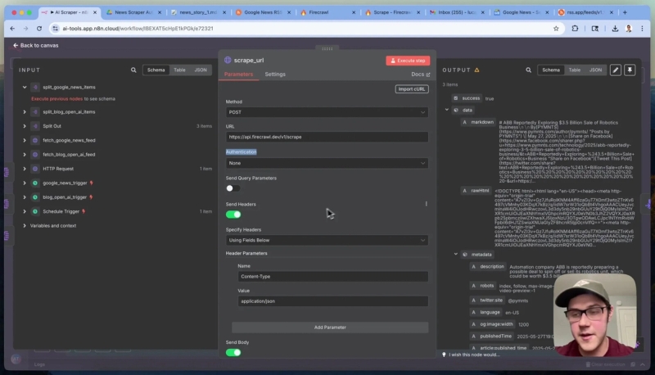Open browser downloads icon
Image resolution: width=655 pixels, height=375 pixels.
(x=615, y=29)
